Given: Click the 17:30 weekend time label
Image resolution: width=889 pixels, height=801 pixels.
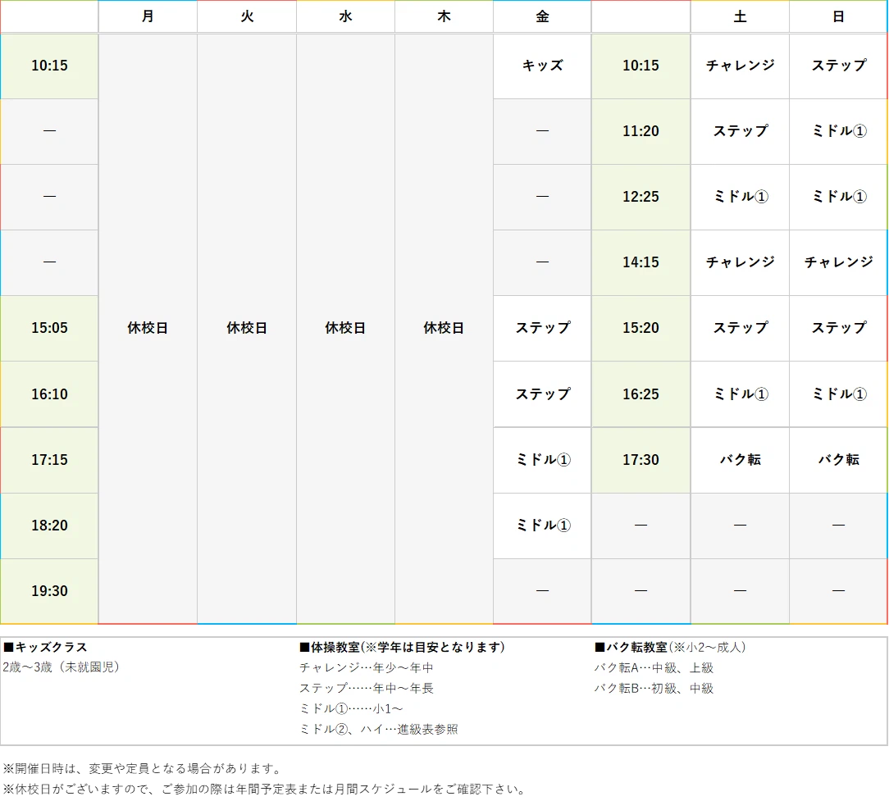Looking at the screenshot, I should click(x=641, y=460).
